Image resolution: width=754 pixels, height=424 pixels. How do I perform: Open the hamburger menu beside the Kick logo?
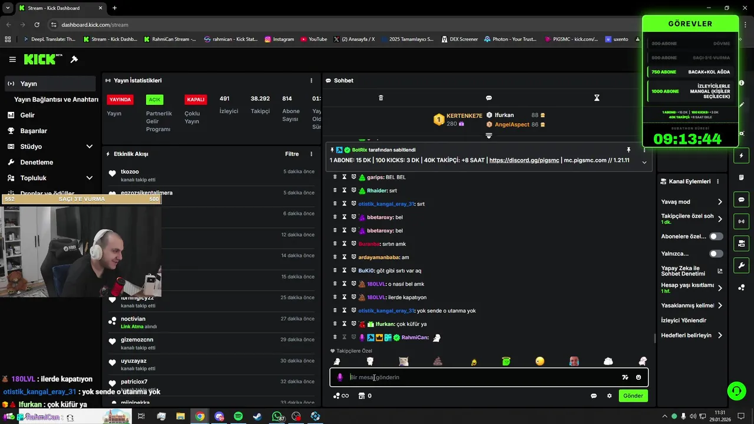[x=12, y=59]
